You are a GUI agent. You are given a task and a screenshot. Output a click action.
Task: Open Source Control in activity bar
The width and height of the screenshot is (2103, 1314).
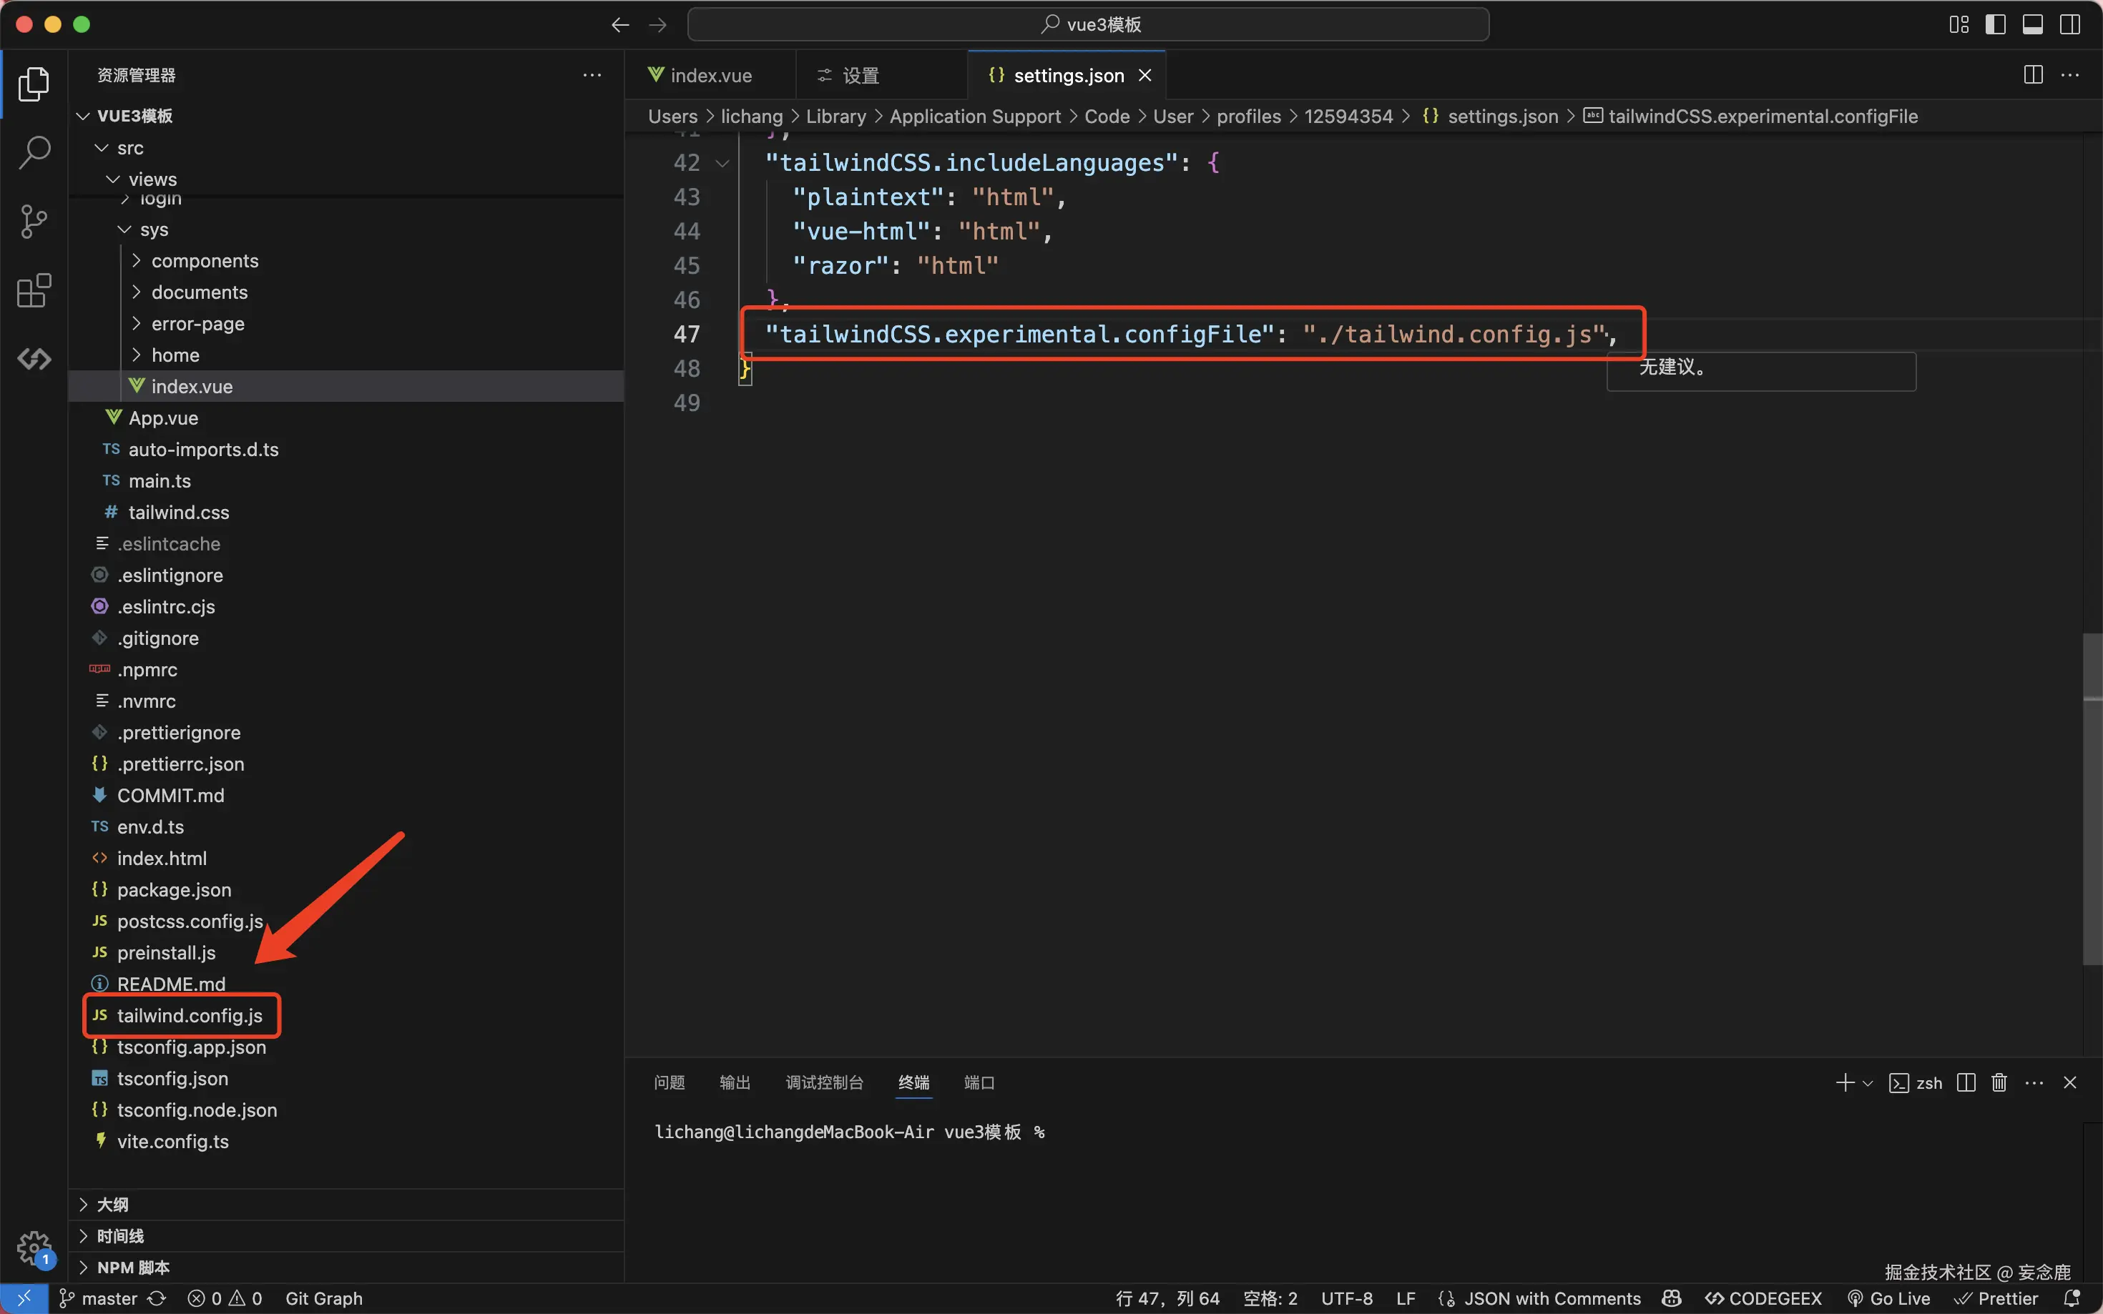click(34, 221)
